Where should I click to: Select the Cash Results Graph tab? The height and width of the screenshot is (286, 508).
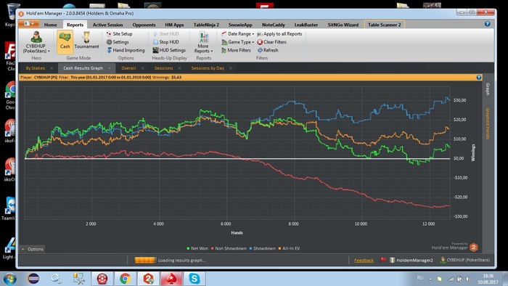click(x=83, y=68)
